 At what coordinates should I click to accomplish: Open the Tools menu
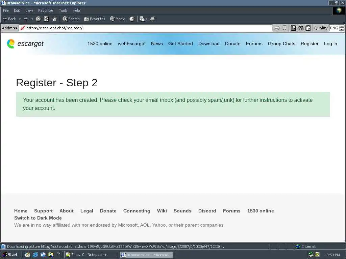(63, 10)
